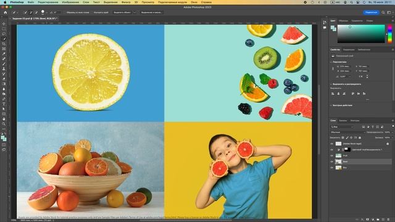Open the search icon beside the Share button
395x222 pixels.
pos(383,12)
